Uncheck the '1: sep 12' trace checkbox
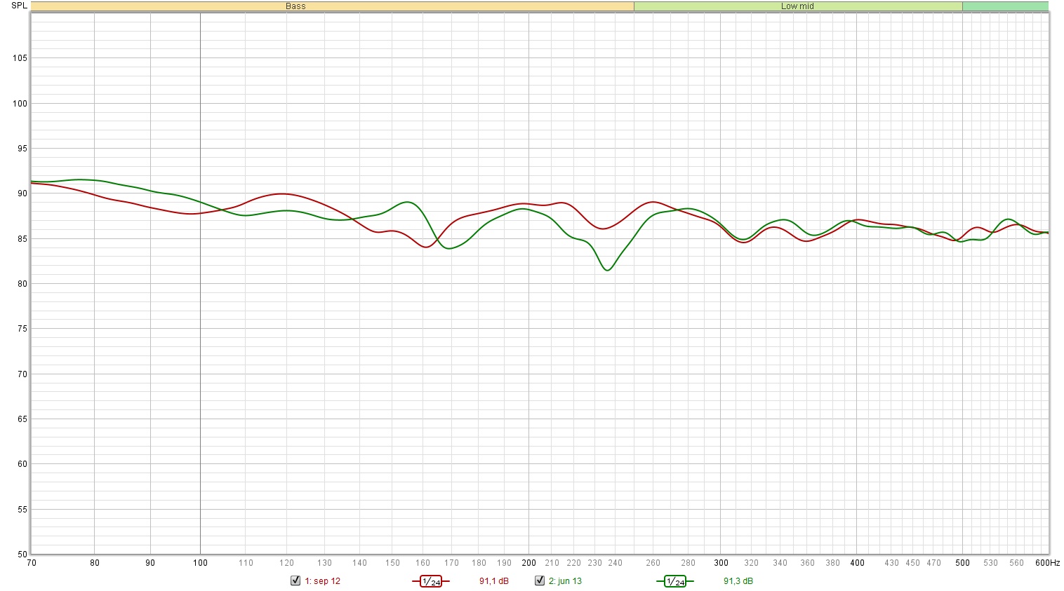 click(x=295, y=580)
